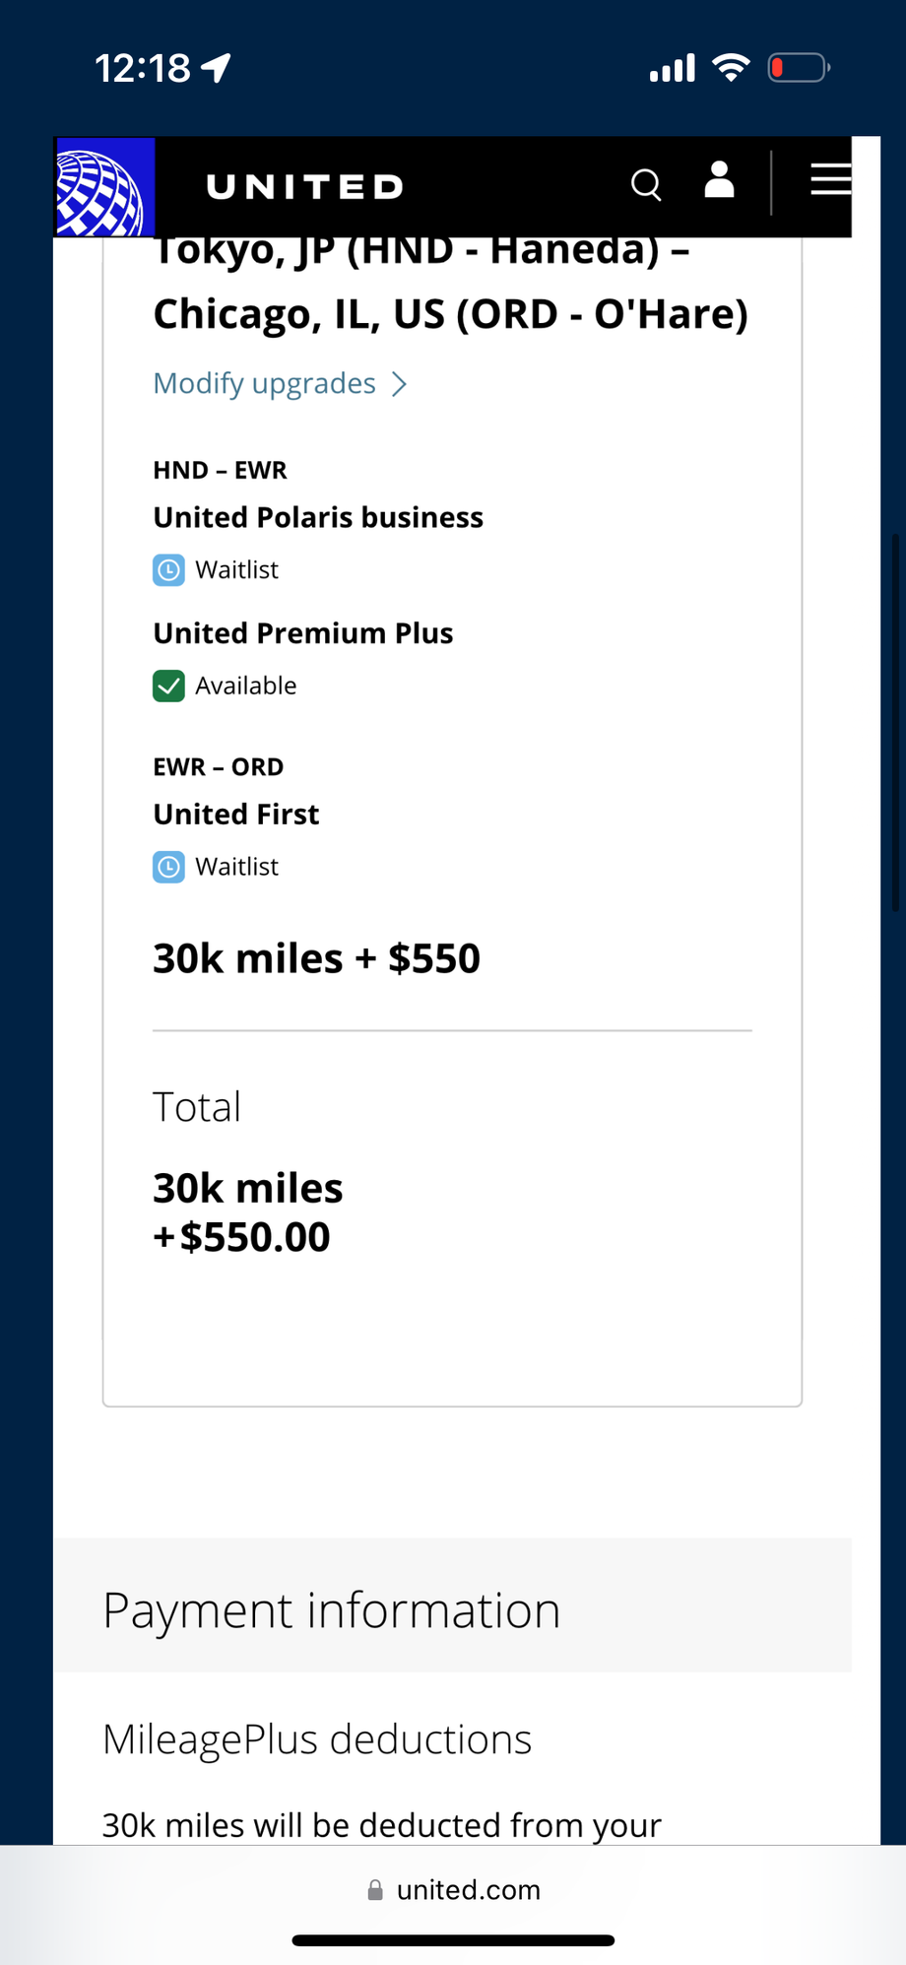
Task: Tap the lock icon beside united.com
Action: [x=375, y=1889]
